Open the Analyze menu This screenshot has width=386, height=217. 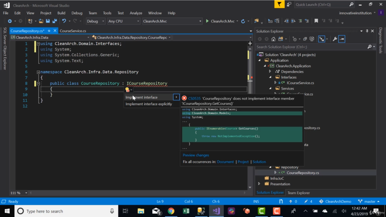tap(136, 13)
